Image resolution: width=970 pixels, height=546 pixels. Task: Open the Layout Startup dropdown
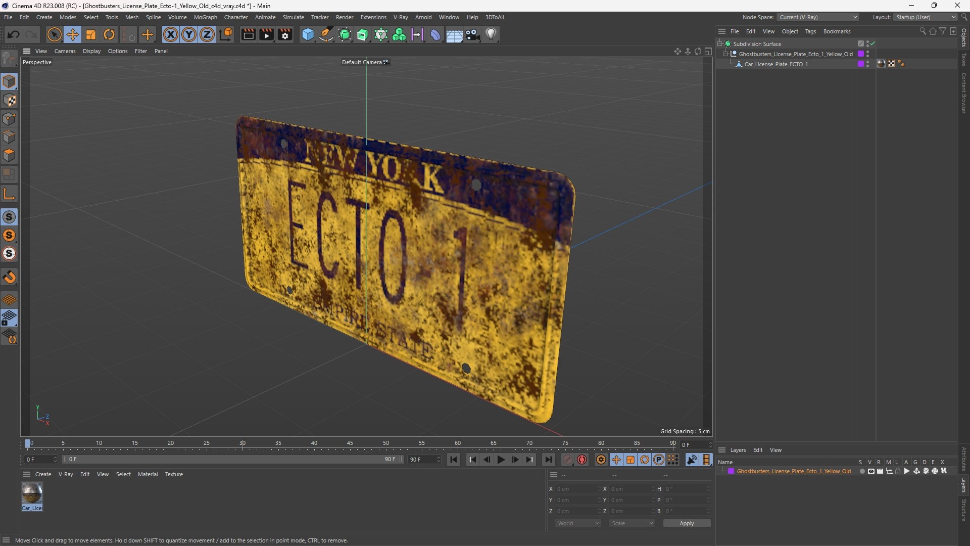point(926,17)
